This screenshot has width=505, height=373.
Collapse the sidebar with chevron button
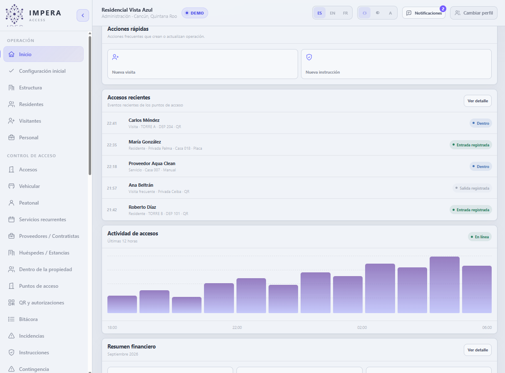click(x=83, y=15)
